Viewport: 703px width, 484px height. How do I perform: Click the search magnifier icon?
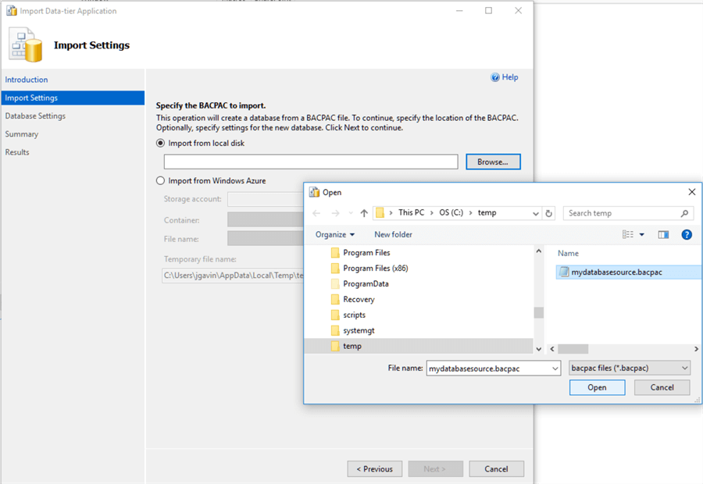tap(684, 213)
